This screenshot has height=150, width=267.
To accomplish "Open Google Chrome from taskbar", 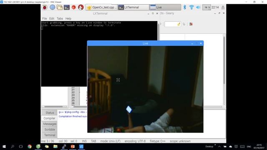I will [x=30, y=146].
